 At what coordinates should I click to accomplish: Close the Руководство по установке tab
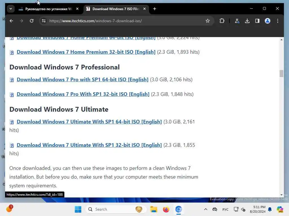[x=77, y=9]
